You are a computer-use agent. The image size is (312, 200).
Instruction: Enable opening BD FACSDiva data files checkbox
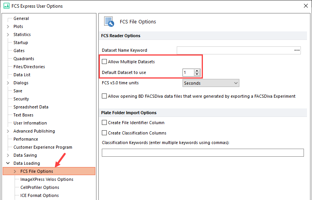pos(105,96)
